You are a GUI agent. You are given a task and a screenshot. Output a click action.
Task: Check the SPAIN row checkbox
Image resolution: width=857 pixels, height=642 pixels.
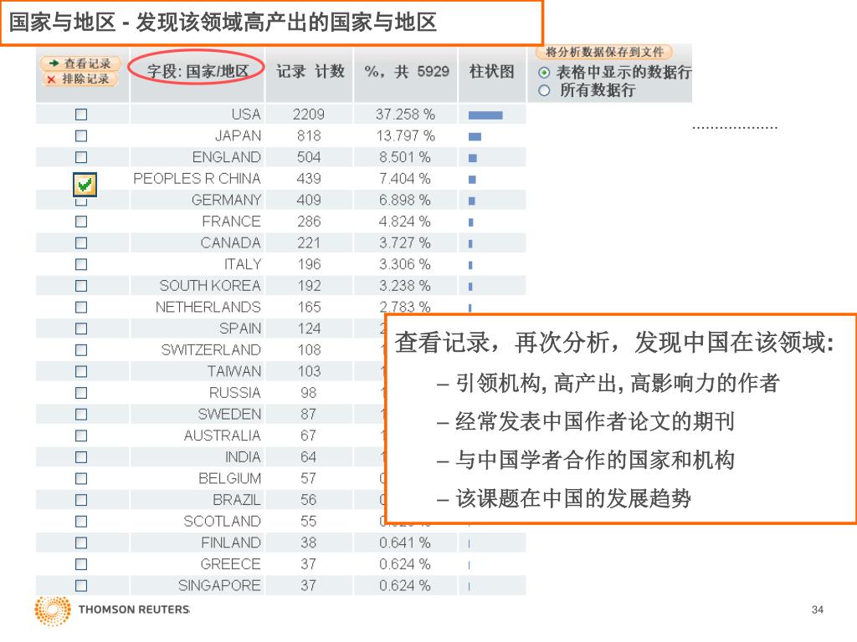[81, 329]
